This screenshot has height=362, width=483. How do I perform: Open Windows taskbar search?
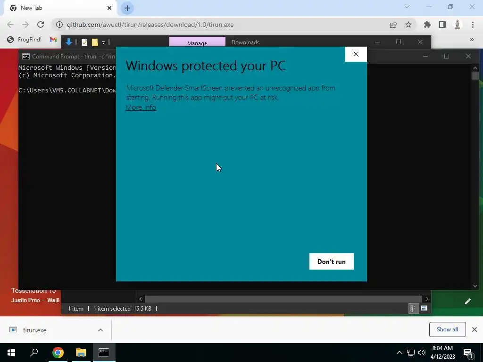34,353
